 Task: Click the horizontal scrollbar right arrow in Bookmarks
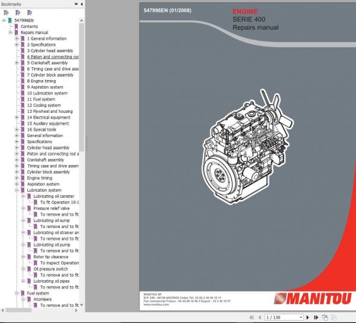click(x=76, y=310)
